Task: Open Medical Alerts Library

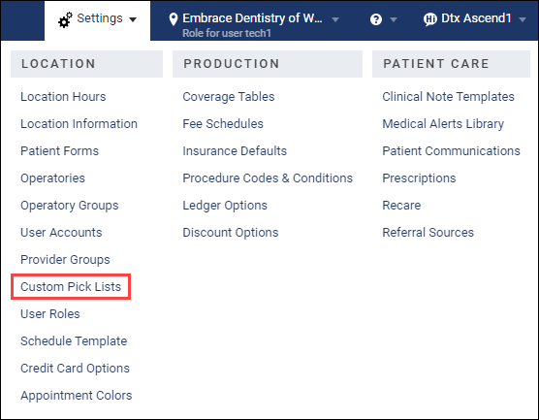Action: (x=443, y=124)
